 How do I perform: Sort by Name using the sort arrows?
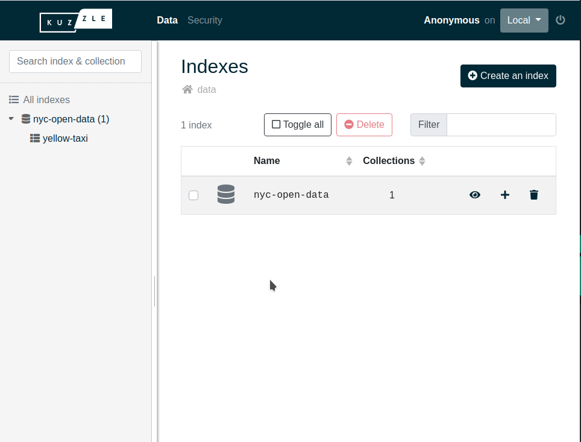[349, 161]
